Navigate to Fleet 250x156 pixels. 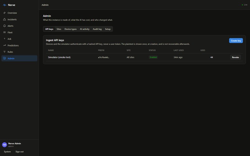19,32
